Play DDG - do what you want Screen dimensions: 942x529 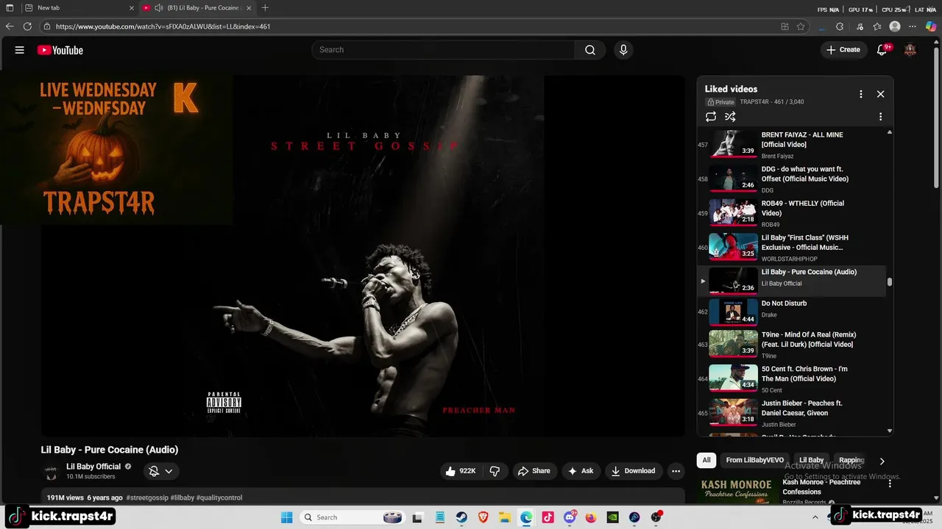[x=791, y=179]
